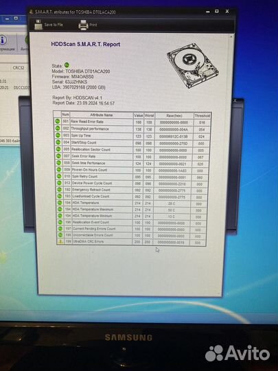Image resolution: width=278 pixels, height=371 pixels.
Task: Click the report scrollbar up arrow
Action: 231,36
